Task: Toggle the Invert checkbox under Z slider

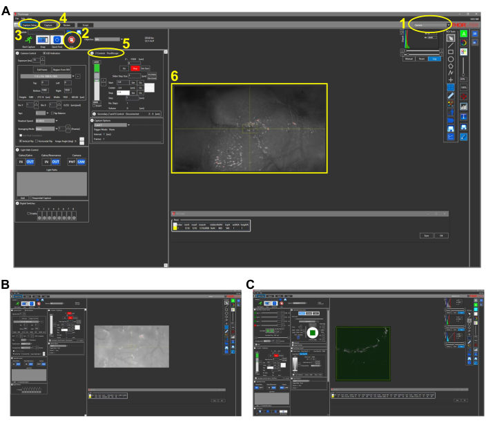Action: click(94, 106)
